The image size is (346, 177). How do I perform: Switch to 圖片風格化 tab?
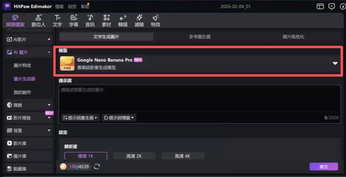coord(293,37)
